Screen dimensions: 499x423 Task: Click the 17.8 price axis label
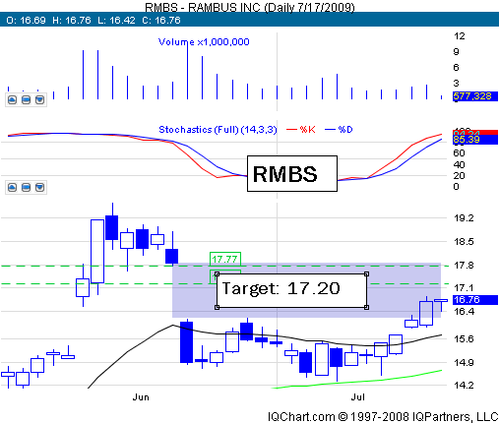pyautogui.click(x=464, y=265)
